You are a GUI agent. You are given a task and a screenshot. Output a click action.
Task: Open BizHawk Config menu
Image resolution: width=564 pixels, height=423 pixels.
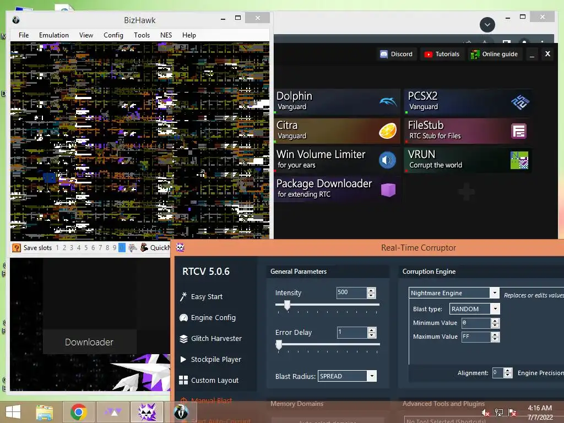(x=113, y=35)
